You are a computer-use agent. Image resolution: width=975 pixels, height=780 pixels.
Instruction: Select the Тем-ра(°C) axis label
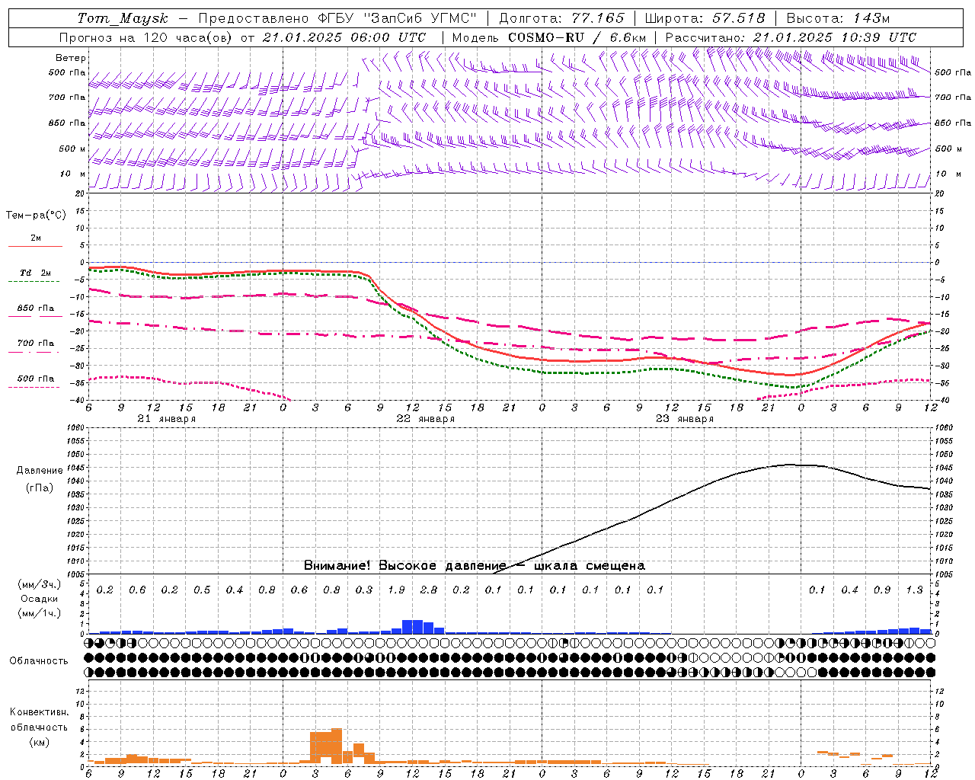pyautogui.click(x=36, y=216)
